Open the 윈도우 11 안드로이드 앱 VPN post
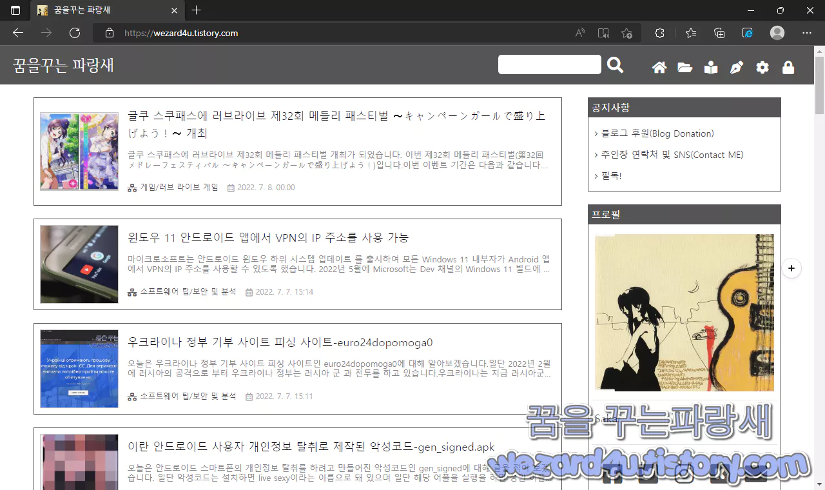This screenshot has height=490, width=825. point(268,237)
